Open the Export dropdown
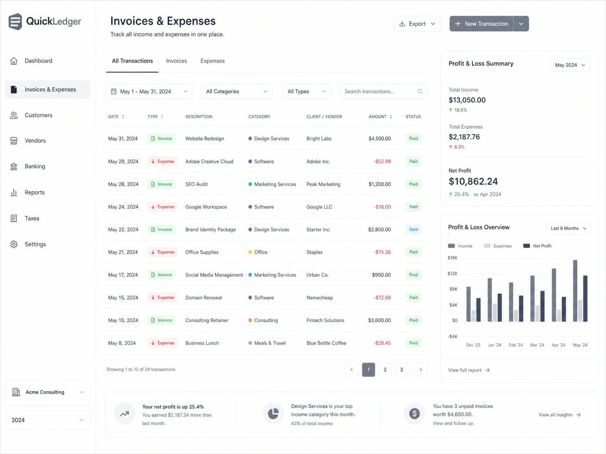 [417, 24]
